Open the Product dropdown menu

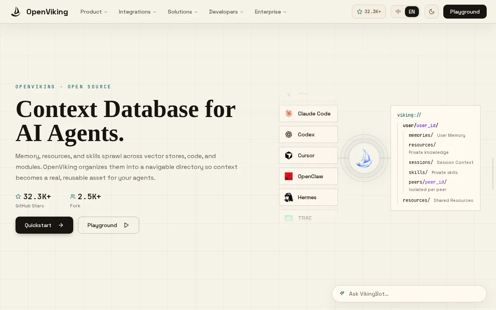[94, 12]
